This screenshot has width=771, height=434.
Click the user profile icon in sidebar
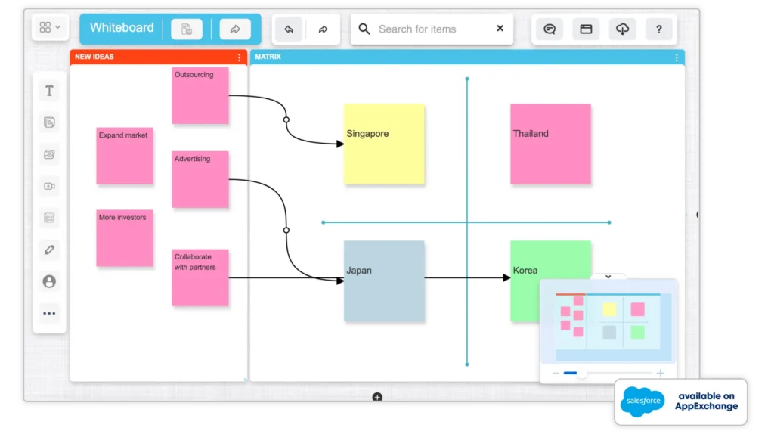(x=49, y=281)
